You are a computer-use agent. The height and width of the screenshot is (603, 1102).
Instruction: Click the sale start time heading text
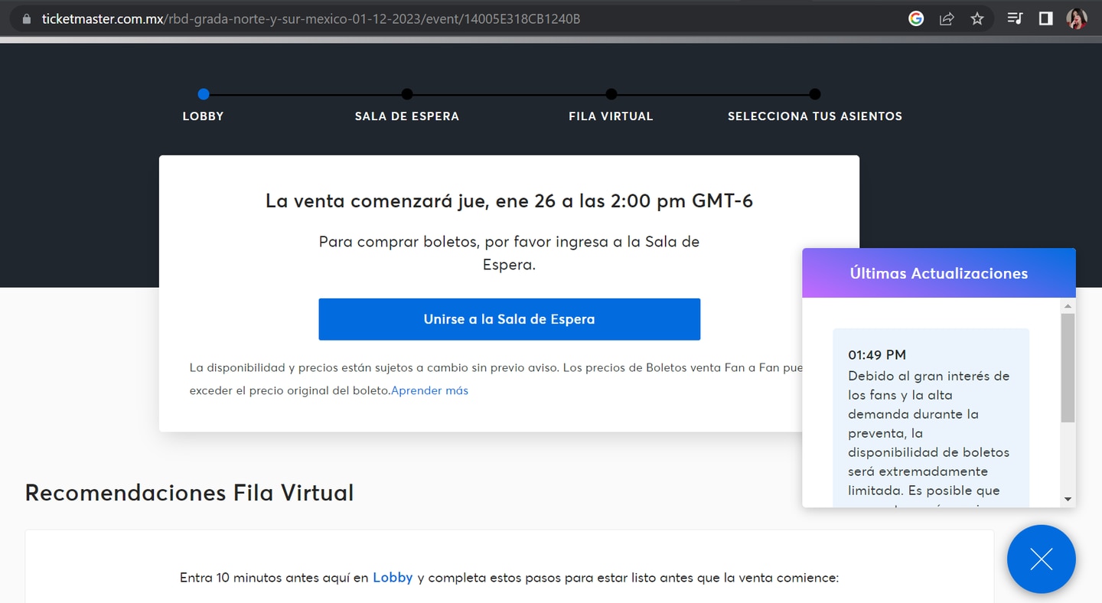pos(509,201)
